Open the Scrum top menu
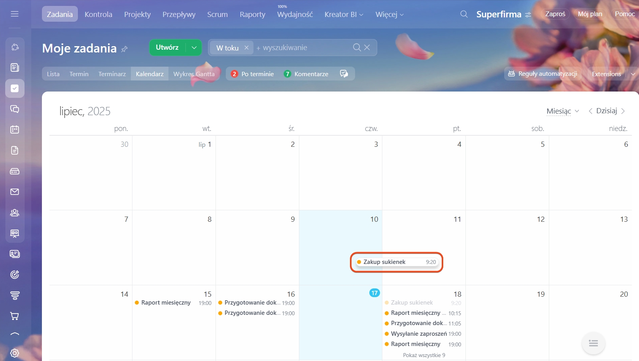The width and height of the screenshot is (639, 361). (217, 15)
